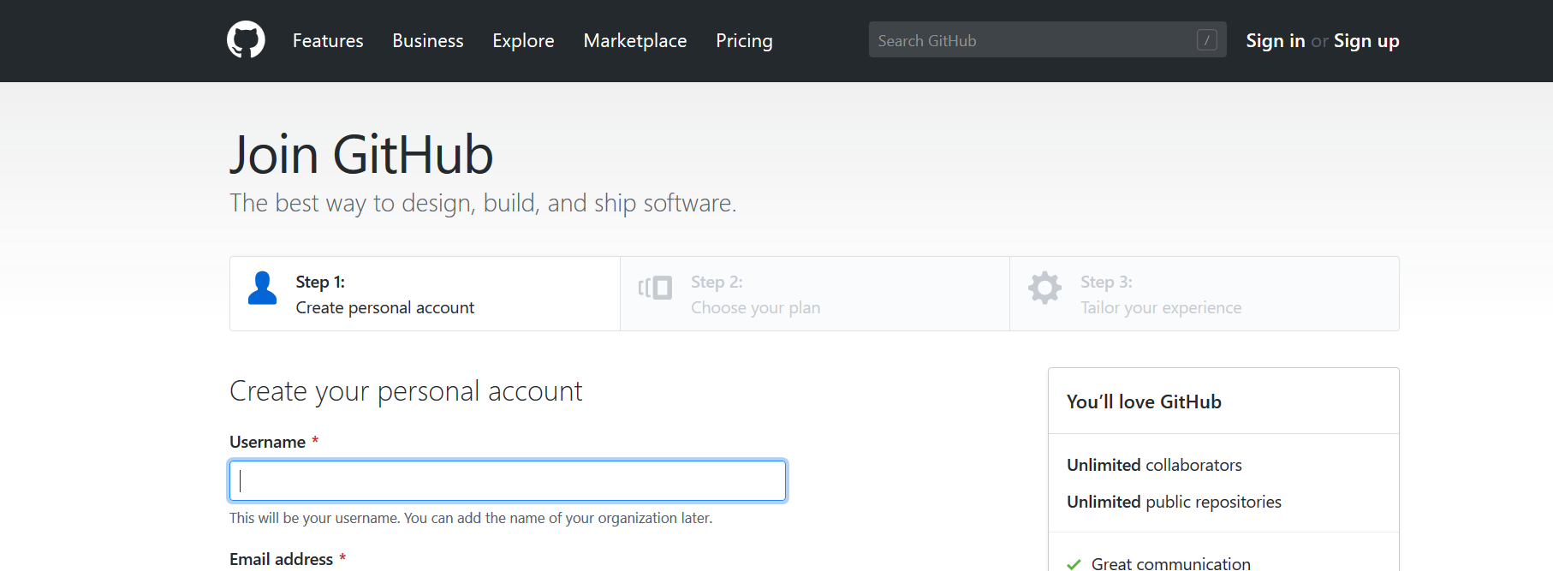This screenshot has width=1553, height=571.
Task: Open the Marketplace nav link
Action: [635, 40]
